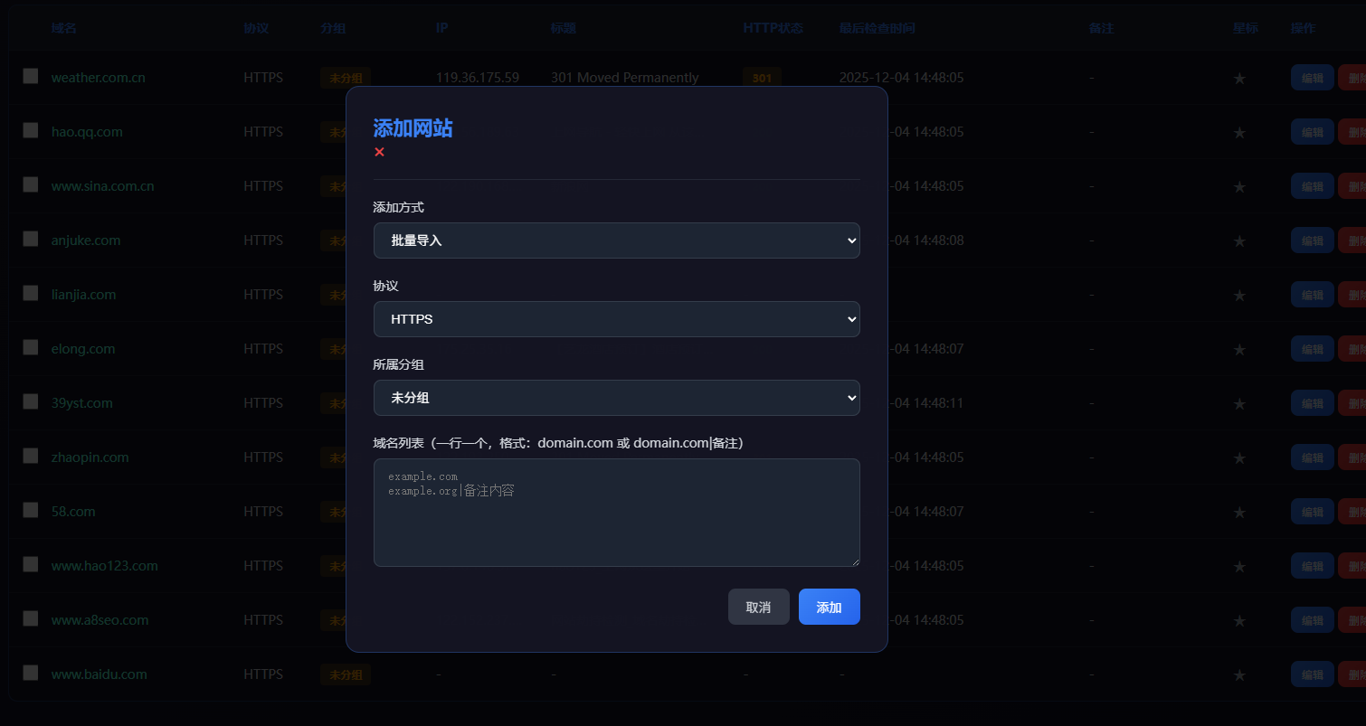Expand the 协议 HTTPS dropdown
This screenshot has height=726, width=1366.
pos(616,319)
